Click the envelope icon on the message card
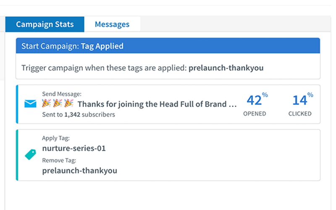336x210 pixels. pos(30,104)
